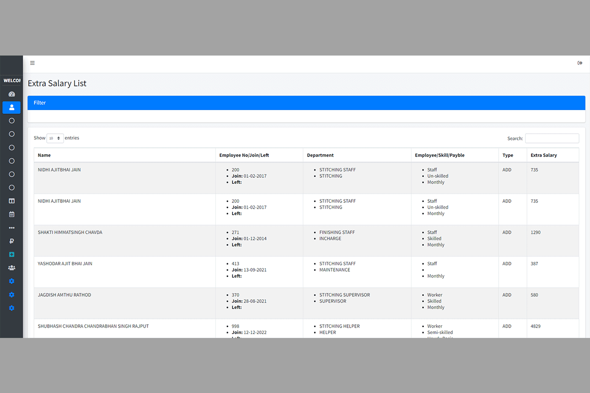Viewport: 590px width, 393px height.
Task: Select the highlighted user icon in the sidebar
Action: tap(12, 107)
